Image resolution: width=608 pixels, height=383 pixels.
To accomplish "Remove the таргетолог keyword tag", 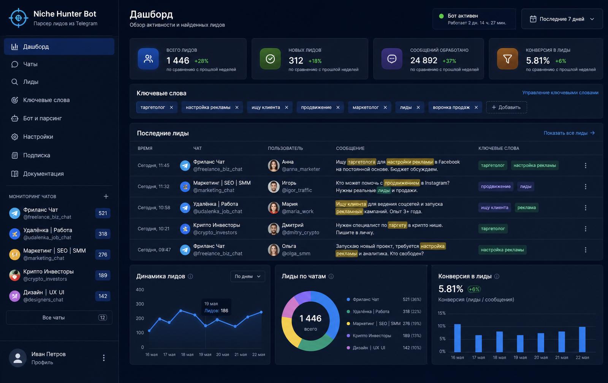I will point(171,108).
